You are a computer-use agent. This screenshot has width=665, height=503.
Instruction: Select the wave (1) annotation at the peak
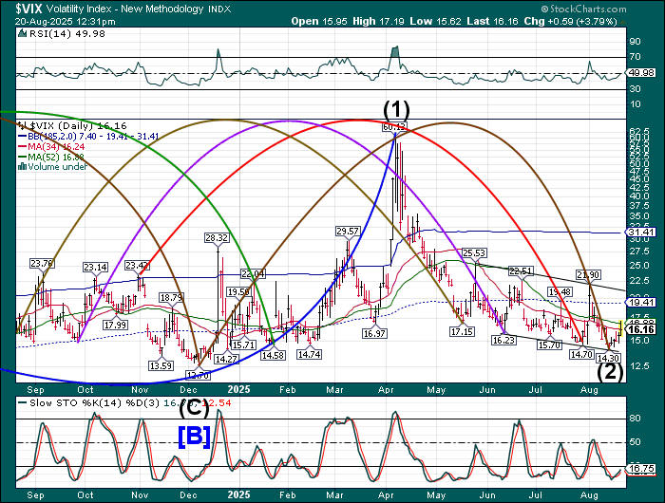[395, 107]
